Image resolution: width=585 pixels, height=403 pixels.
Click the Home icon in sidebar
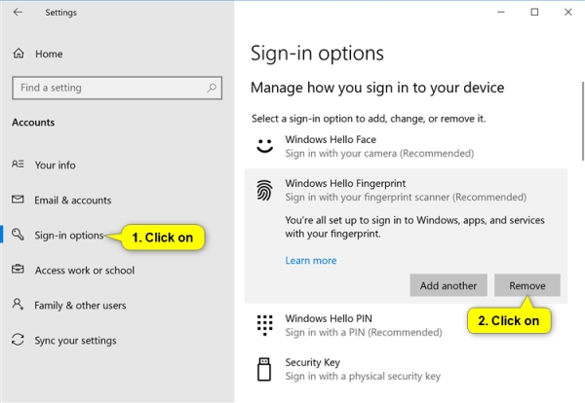coord(19,54)
